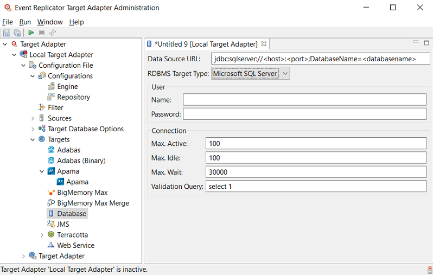
Task: Click the Web Service target icon
Action: [51, 246]
